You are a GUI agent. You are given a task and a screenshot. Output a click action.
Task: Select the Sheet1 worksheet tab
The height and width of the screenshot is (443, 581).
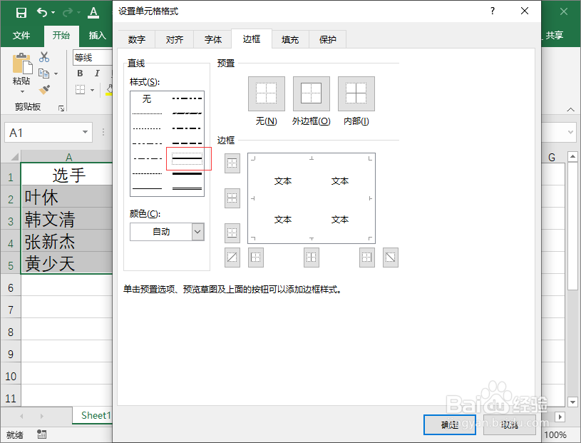pyautogui.click(x=96, y=415)
